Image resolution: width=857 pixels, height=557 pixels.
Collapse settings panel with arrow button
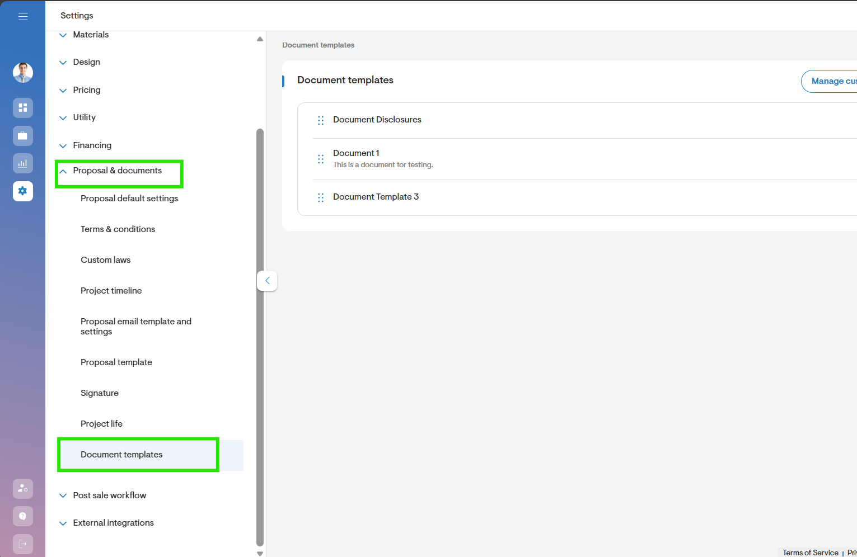pyautogui.click(x=267, y=281)
